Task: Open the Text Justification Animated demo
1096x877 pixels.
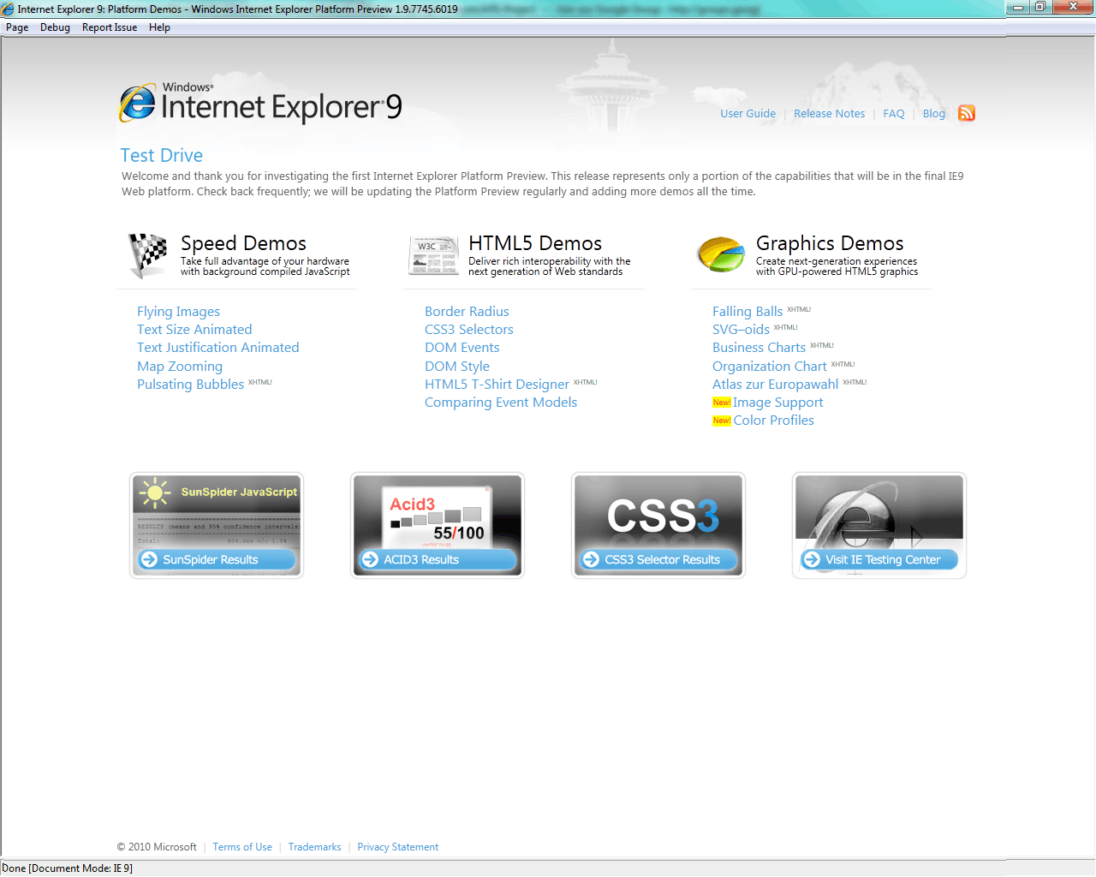Action: [218, 348]
